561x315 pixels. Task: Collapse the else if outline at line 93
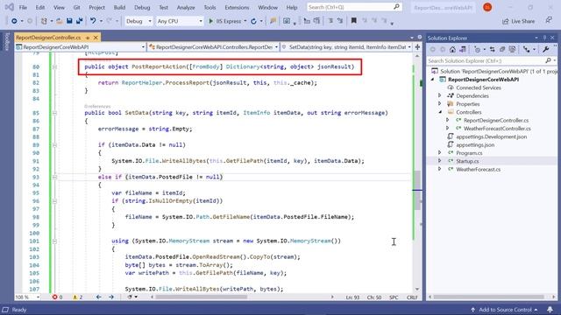(x=54, y=177)
